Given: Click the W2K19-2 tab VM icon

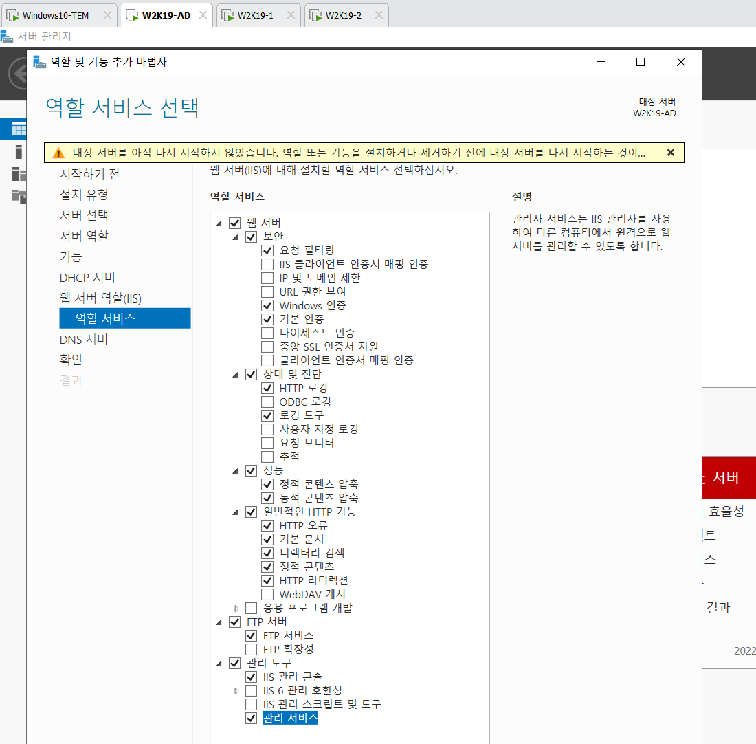Looking at the screenshot, I should coord(315,15).
